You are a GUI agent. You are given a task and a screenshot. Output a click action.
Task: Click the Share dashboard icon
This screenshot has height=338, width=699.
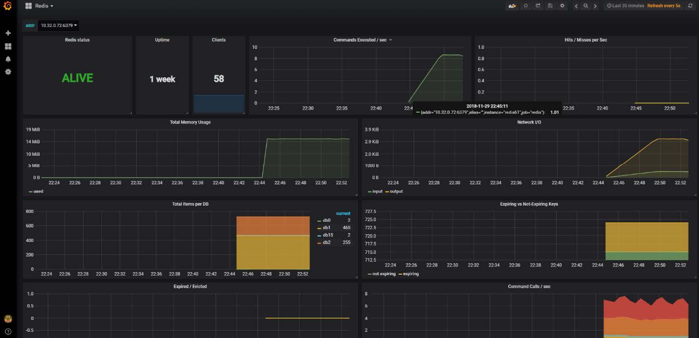538,6
